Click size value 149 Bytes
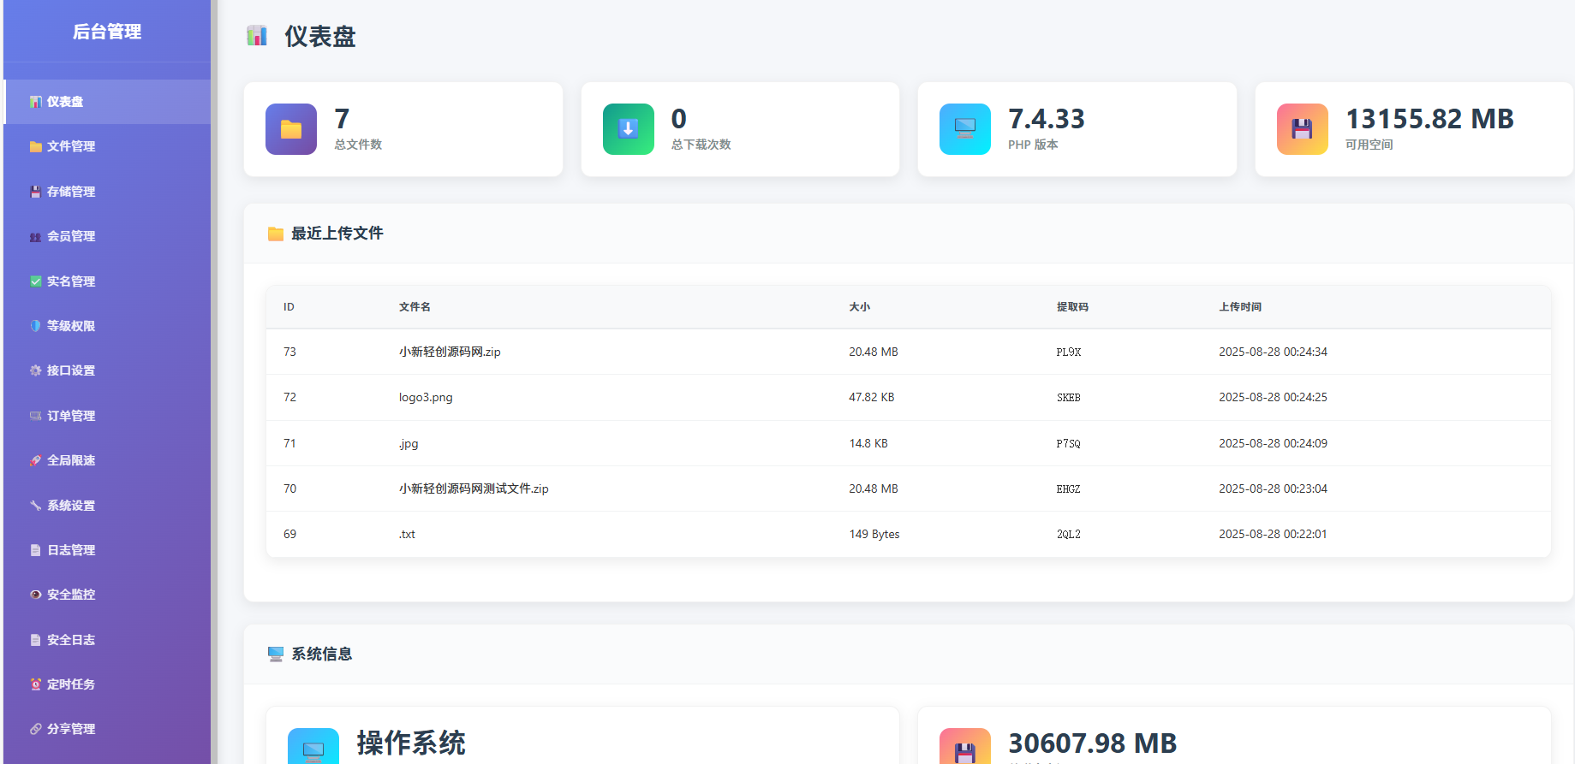This screenshot has width=1575, height=764. click(x=874, y=534)
